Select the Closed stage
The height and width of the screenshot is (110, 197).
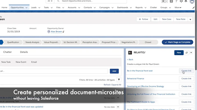pos(148,42)
